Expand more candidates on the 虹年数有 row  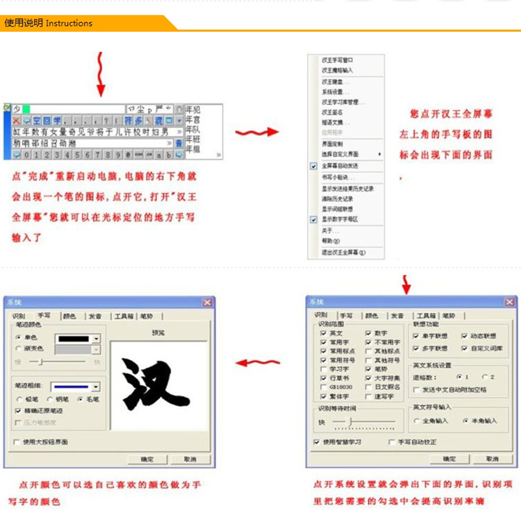point(179,132)
